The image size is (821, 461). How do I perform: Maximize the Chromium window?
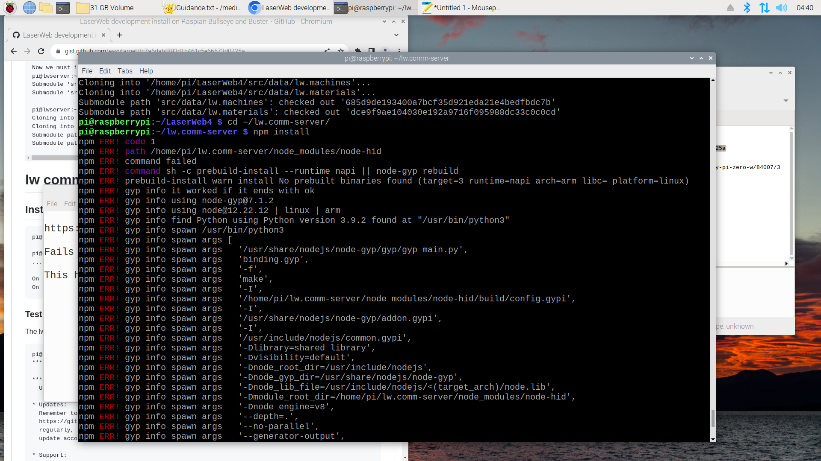click(394, 21)
